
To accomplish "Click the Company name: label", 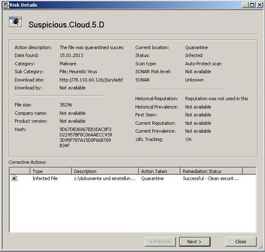I will click(31, 113).
